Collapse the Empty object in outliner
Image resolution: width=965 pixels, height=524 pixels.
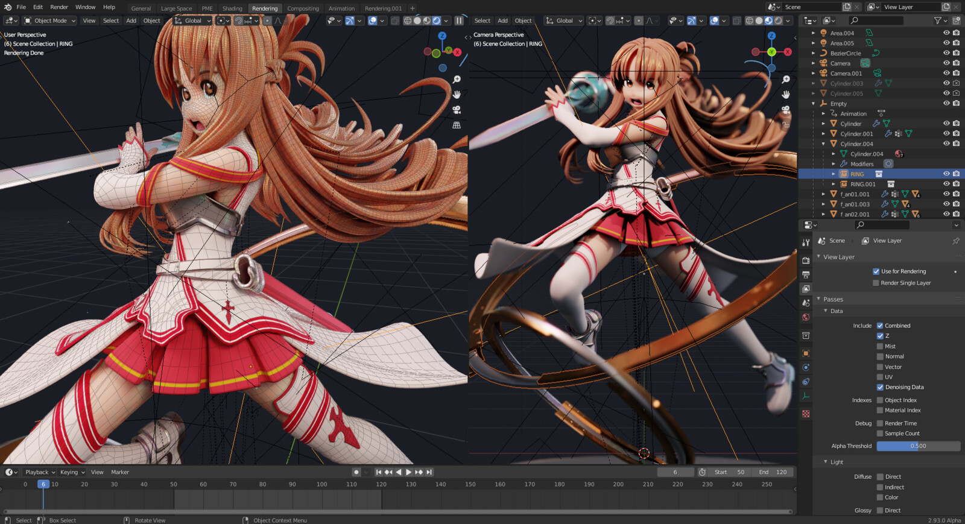tap(813, 104)
